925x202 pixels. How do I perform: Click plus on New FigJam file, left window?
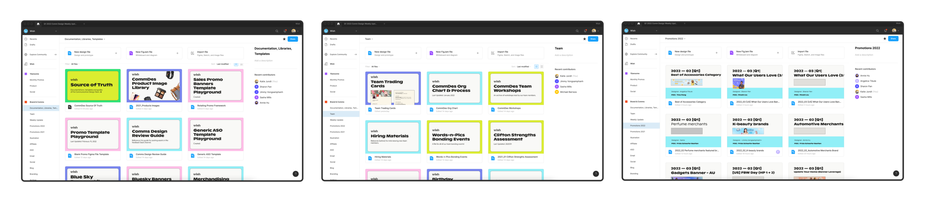click(177, 53)
